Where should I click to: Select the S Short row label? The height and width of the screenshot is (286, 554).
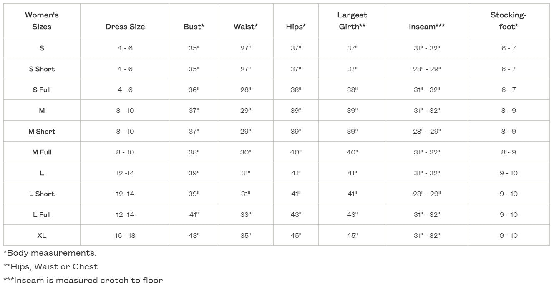pos(42,69)
